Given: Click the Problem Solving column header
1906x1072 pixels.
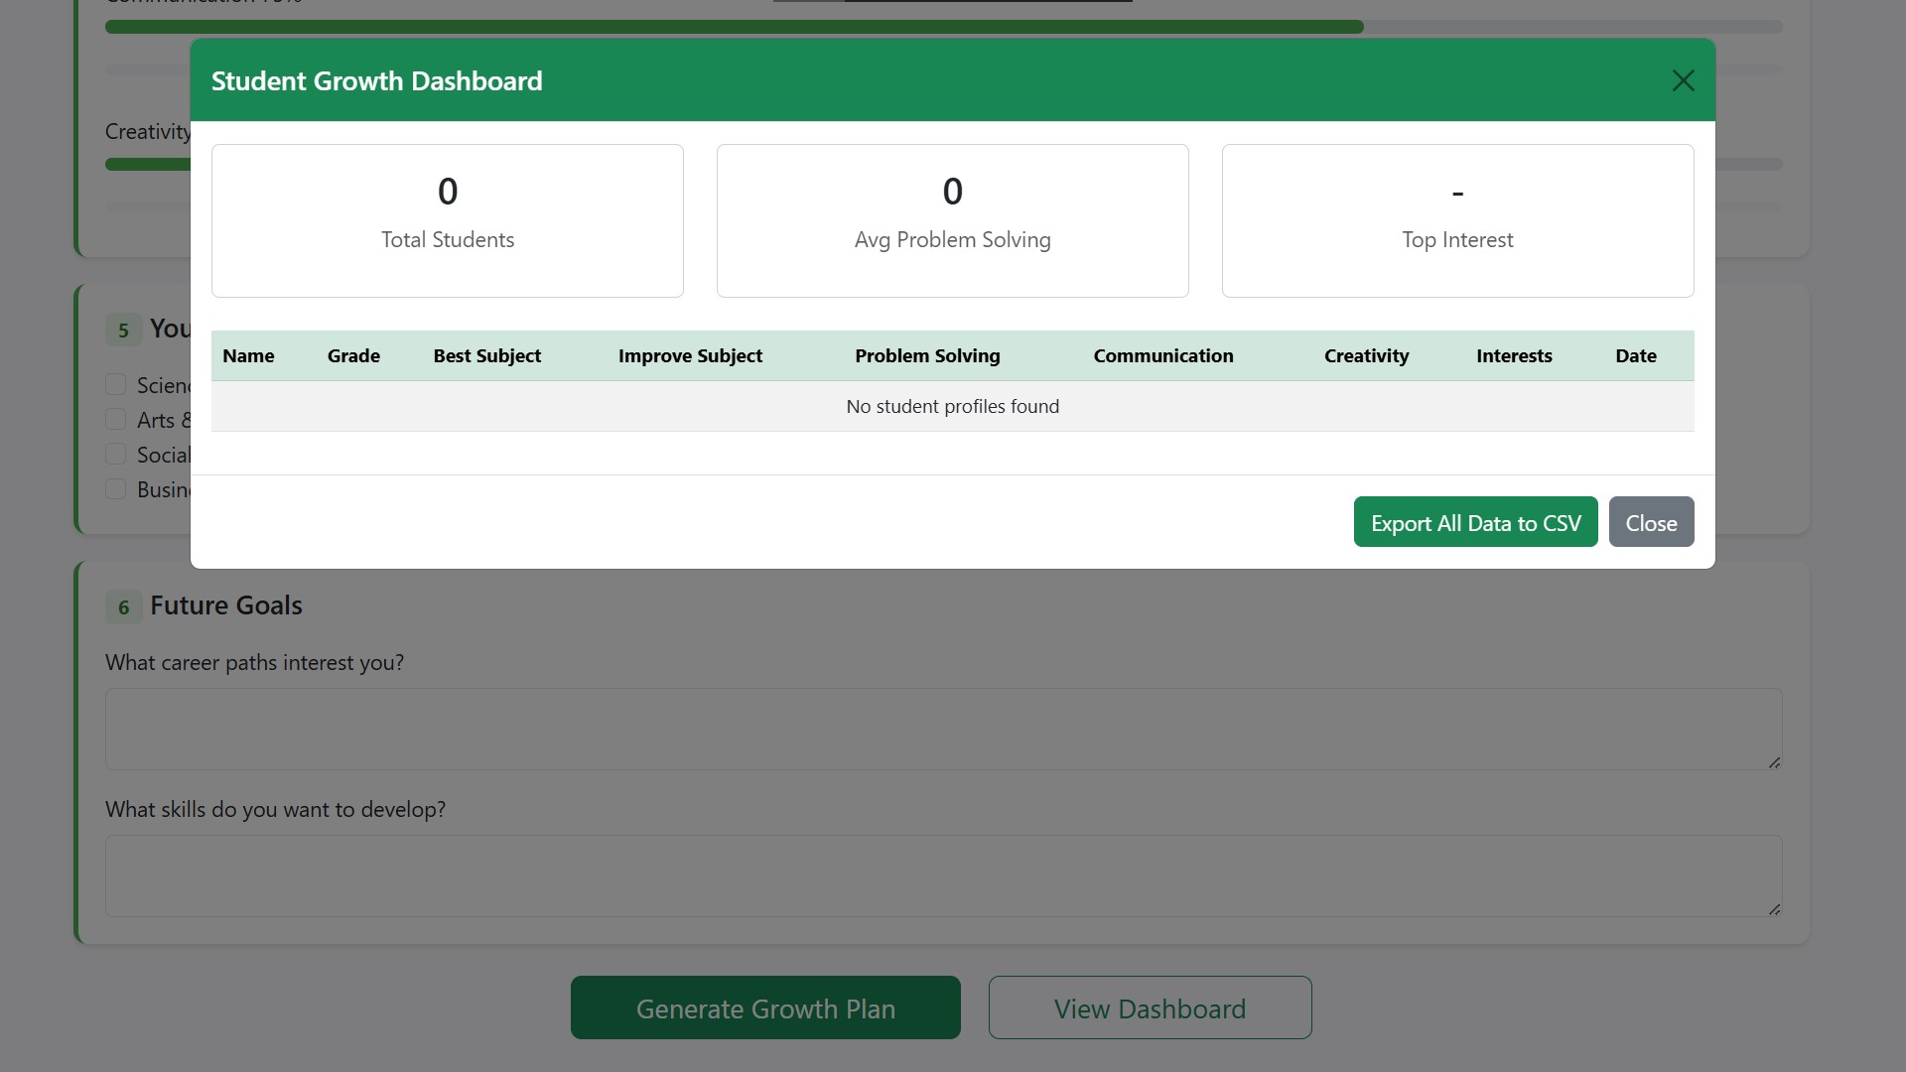Looking at the screenshot, I should point(927,355).
